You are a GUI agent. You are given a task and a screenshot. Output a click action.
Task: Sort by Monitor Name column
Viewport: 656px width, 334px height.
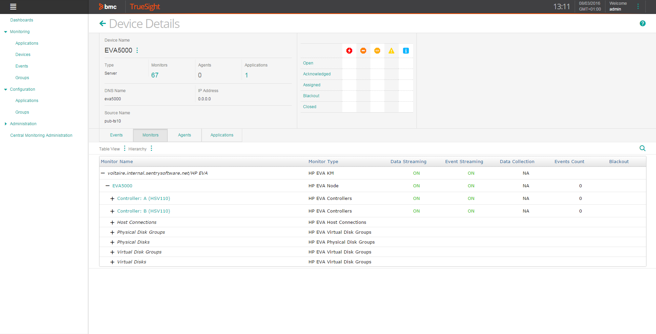pos(117,162)
